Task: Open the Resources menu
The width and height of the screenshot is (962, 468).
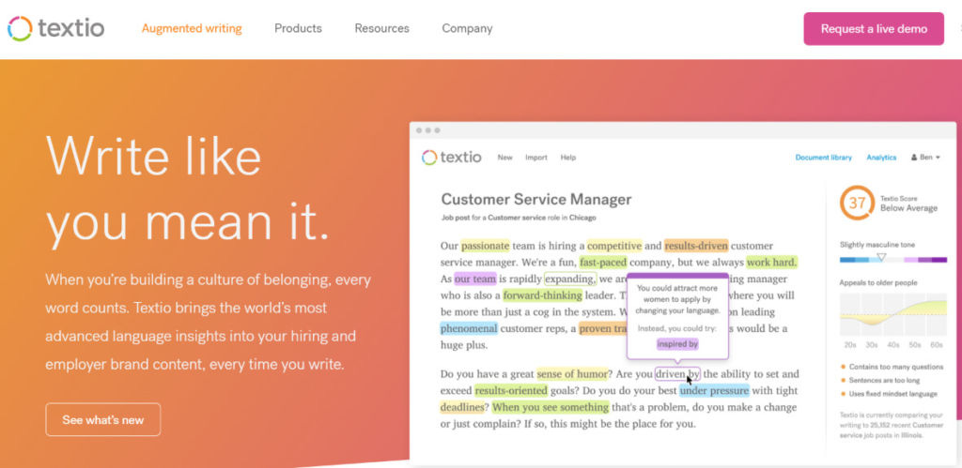Action: [x=381, y=28]
